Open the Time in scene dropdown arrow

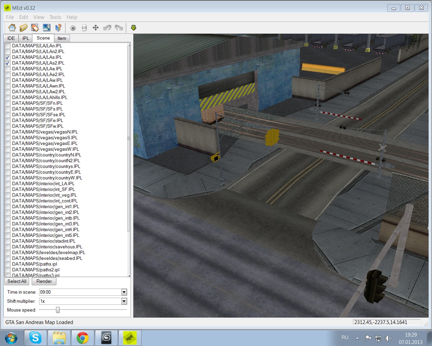coord(124,292)
